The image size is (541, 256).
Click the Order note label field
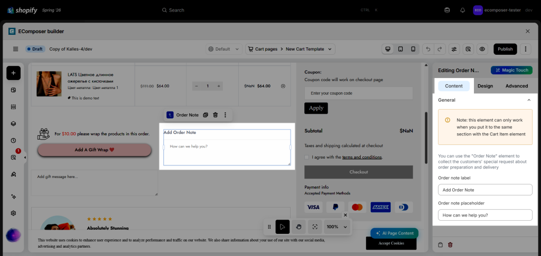[x=485, y=190]
